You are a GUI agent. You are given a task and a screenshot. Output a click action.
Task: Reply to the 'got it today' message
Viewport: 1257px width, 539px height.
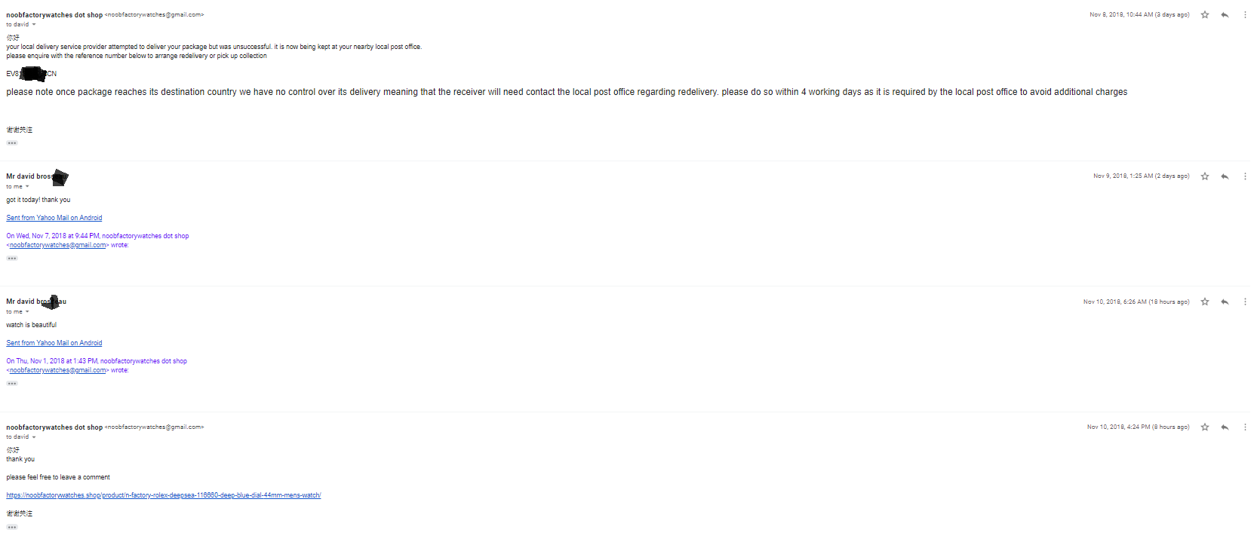1225,176
